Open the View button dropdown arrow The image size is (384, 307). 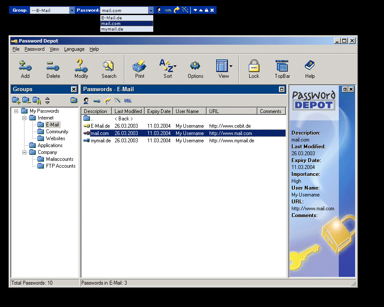[231, 66]
